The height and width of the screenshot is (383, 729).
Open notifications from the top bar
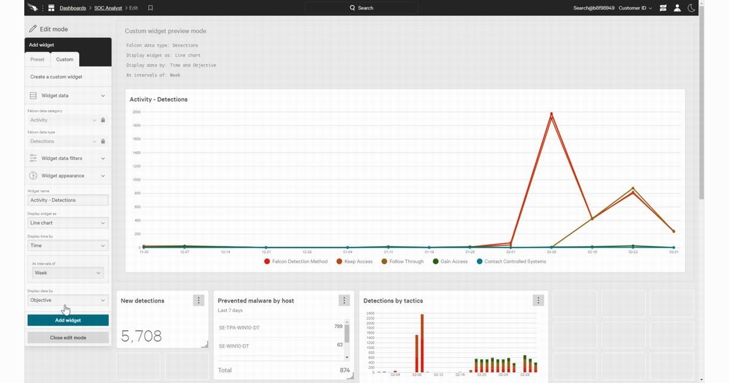click(x=663, y=7)
